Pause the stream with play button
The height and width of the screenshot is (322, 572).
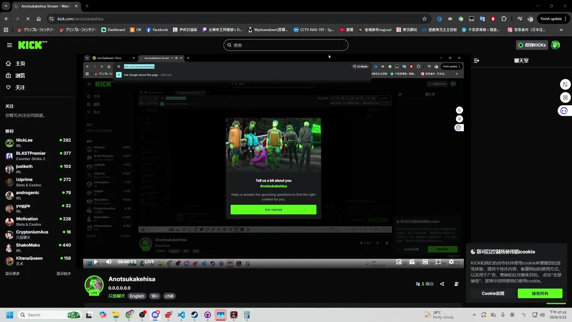coord(95,262)
